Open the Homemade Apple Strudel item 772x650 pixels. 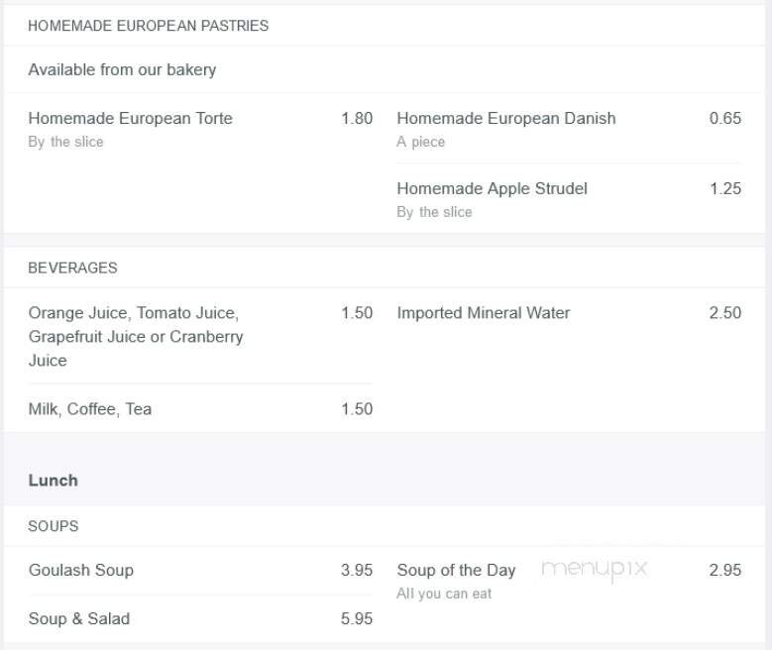[x=492, y=188]
